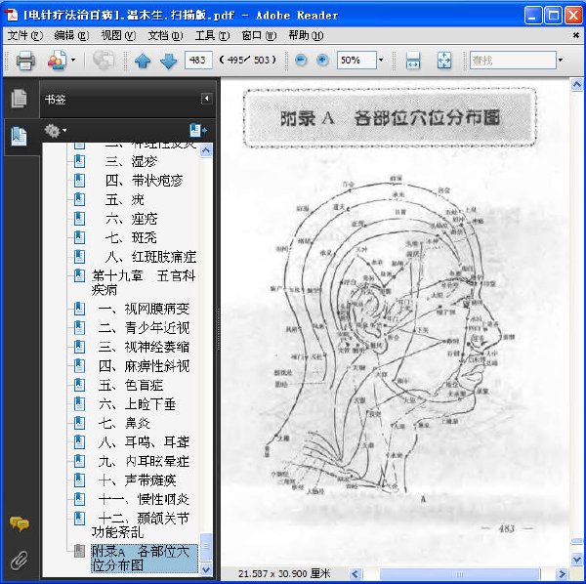Screen dimensions: 586x584
Task: Click bookmark icon beside 七、鼻炎
Action: (80, 423)
